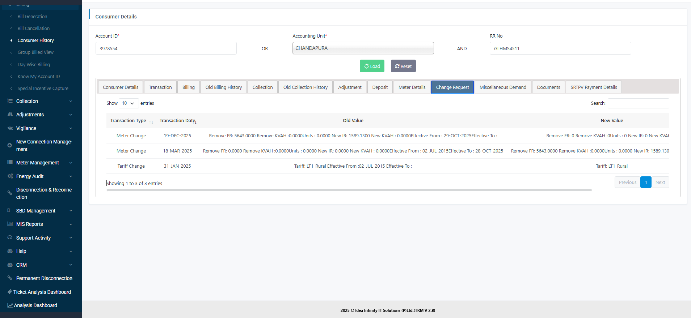Viewport: 691px width, 318px height.
Task: Open the Old Billing History tab
Action: (223, 87)
